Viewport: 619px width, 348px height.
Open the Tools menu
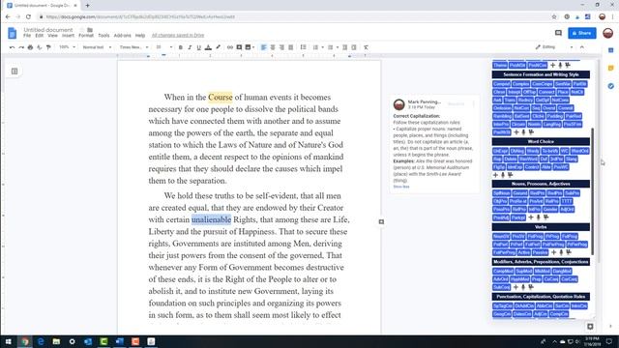(103, 36)
